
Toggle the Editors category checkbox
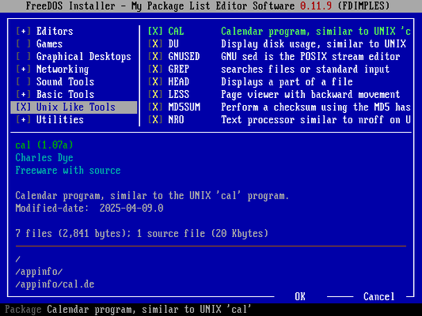[x=24, y=32]
